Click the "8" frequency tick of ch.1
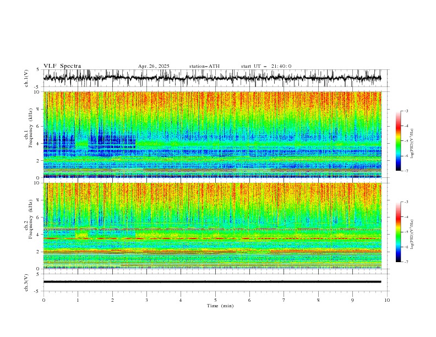Viewport: 436px width, 337px height. pyautogui.click(x=39, y=109)
